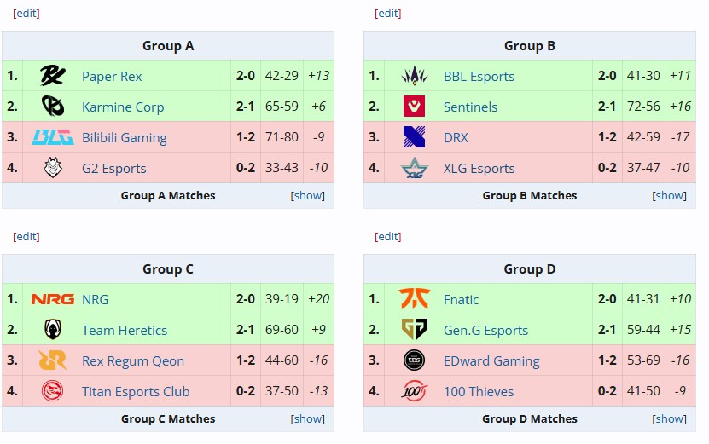Click the DRX blue logo

pos(414,137)
